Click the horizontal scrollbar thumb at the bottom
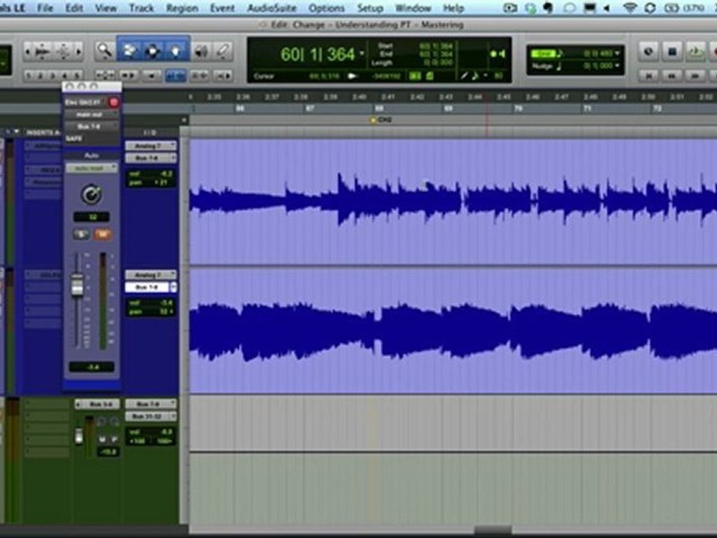Screen dimensions: 717x538 tap(493, 531)
